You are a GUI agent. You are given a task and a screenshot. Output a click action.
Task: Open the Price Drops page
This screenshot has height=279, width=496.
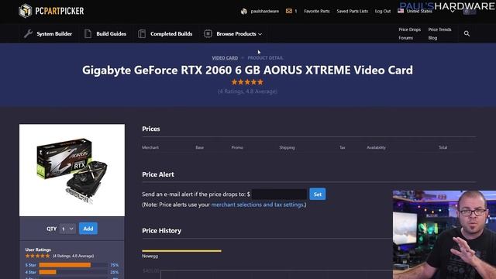pyautogui.click(x=409, y=29)
